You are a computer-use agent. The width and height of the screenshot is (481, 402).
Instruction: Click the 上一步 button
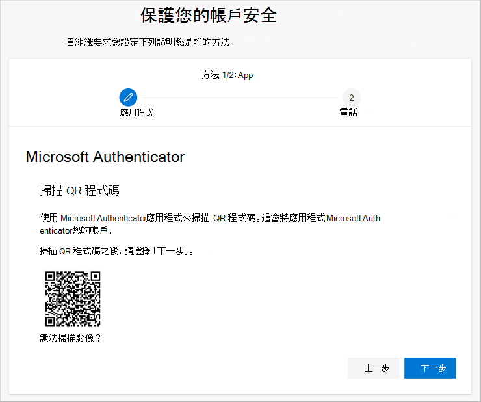tap(373, 368)
